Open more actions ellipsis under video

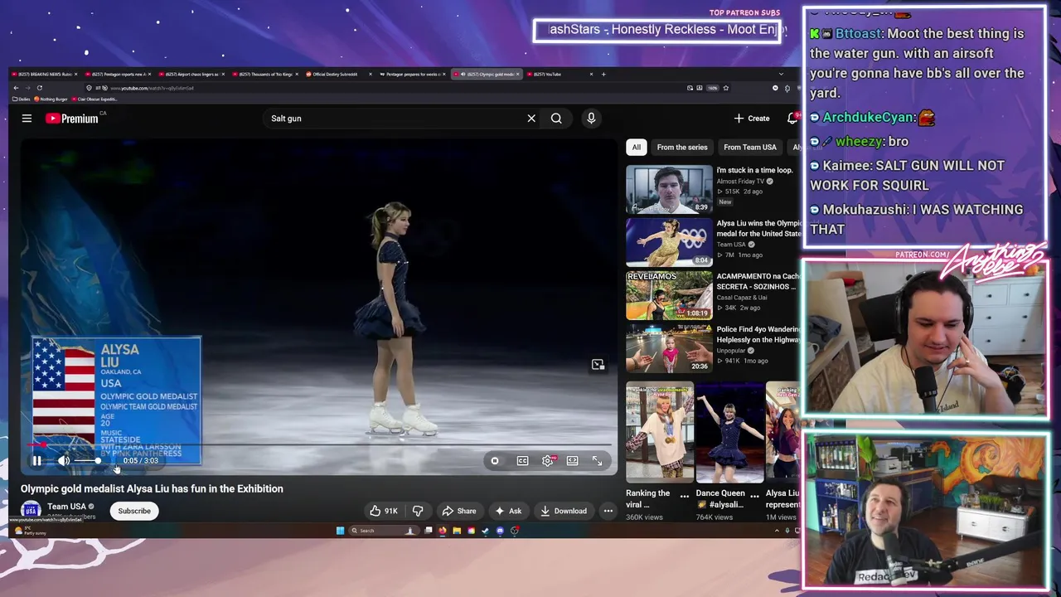click(x=608, y=512)
